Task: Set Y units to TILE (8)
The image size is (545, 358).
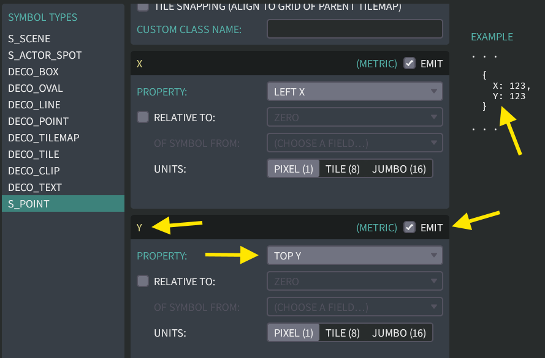Action: pyautogui.click(x=343, y=333)
